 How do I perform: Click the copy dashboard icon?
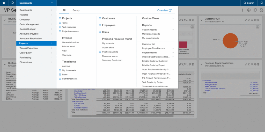[255, 10]
